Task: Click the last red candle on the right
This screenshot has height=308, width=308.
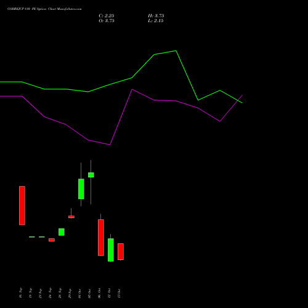Action: 121,252
